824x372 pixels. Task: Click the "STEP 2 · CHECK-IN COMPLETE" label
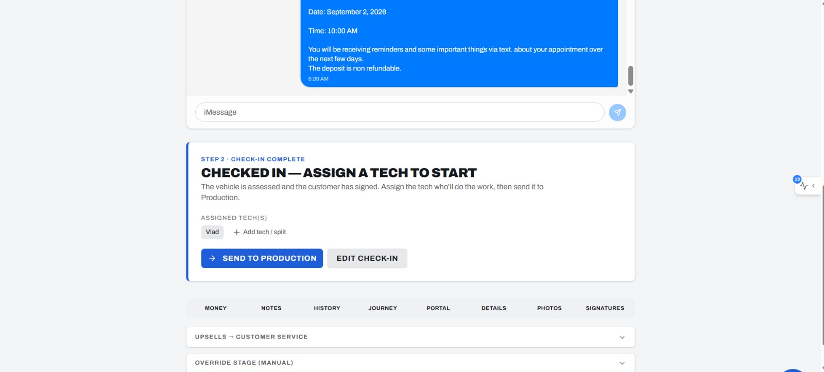(253, 160)
